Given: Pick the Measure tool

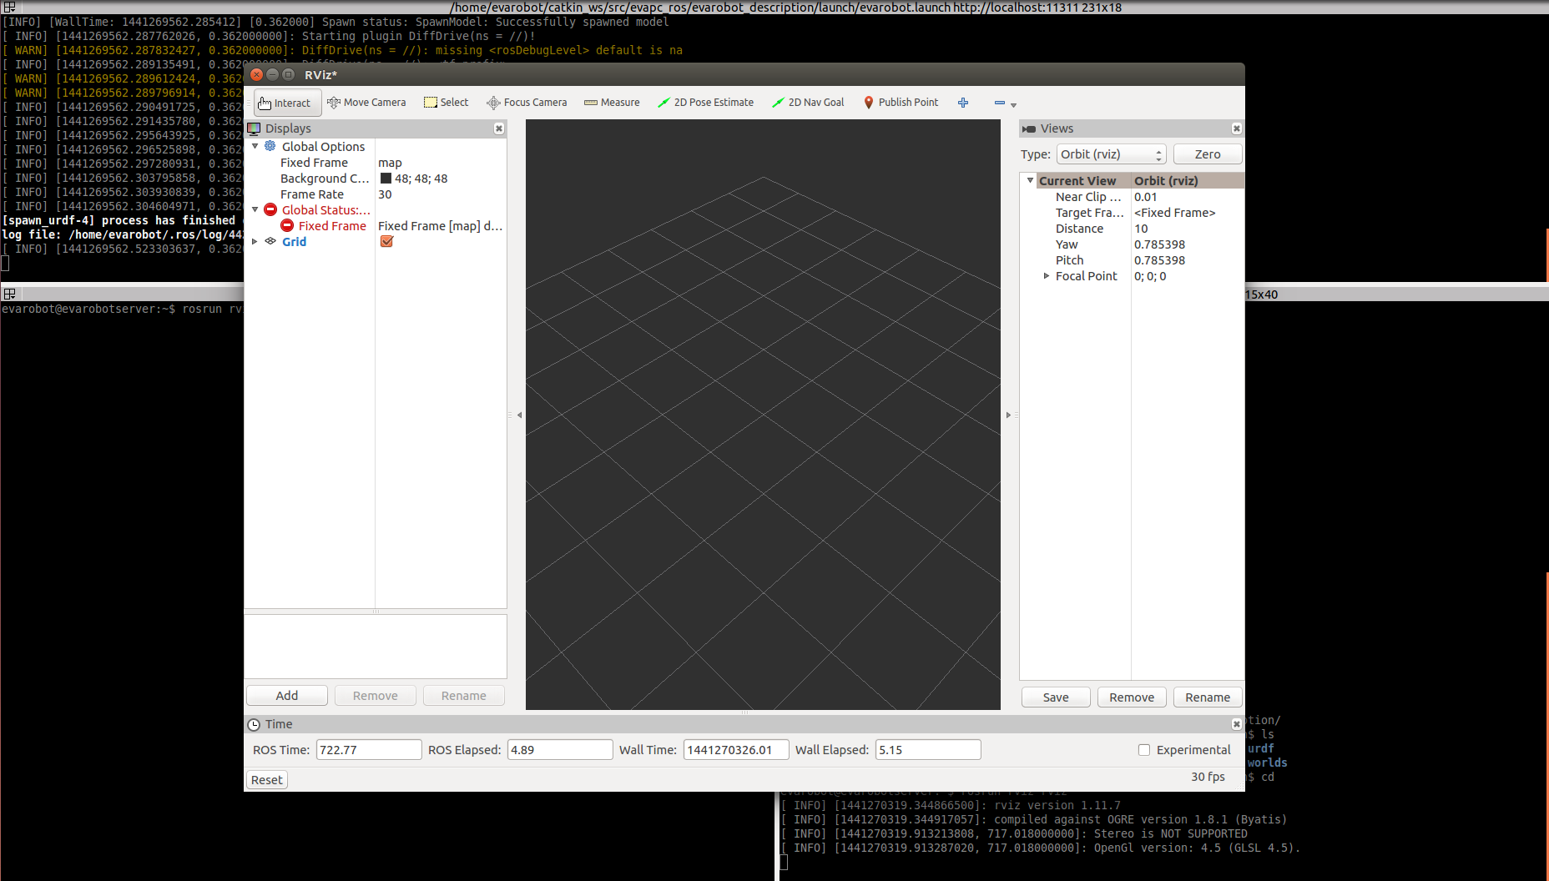Looking at the screenshot, I should coord(612,103).
